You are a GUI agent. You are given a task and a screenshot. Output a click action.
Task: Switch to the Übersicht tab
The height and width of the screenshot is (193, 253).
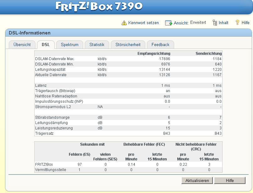point(22,44)
